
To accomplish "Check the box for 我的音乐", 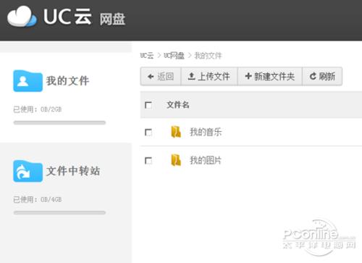I will [x=148, y=133].
